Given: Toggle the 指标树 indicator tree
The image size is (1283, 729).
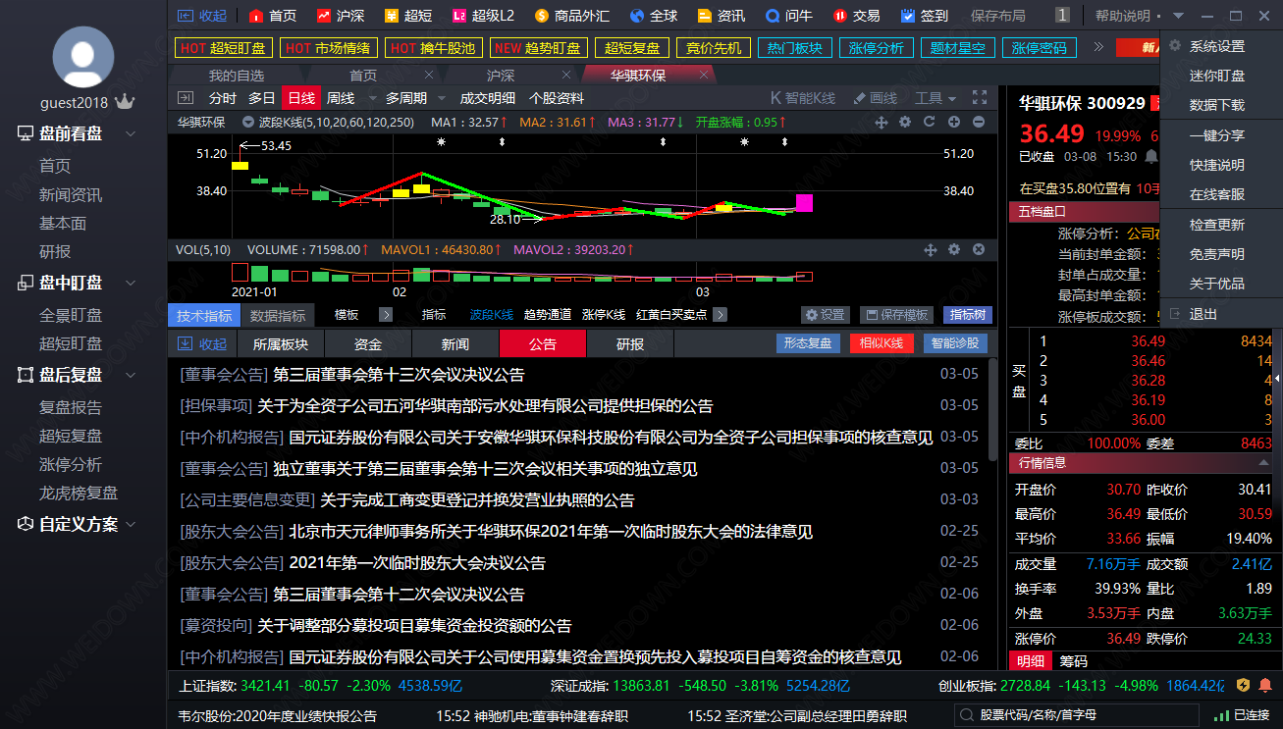Looking at the screenshot, I should [967, 315].
